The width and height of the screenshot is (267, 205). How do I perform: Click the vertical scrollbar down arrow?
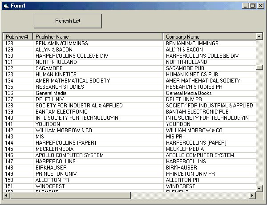click(259, 188)
